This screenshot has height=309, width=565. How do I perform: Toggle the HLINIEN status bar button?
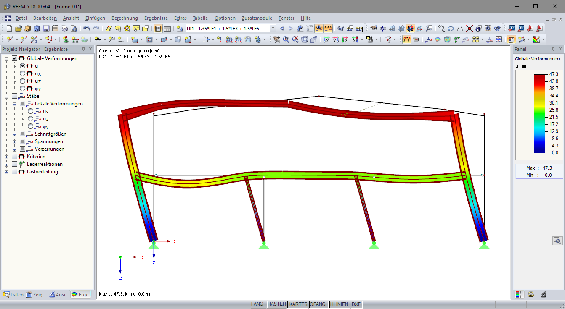[x=339, y=304]
